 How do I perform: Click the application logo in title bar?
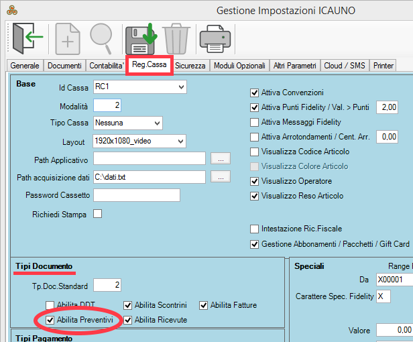click(9, 11)
